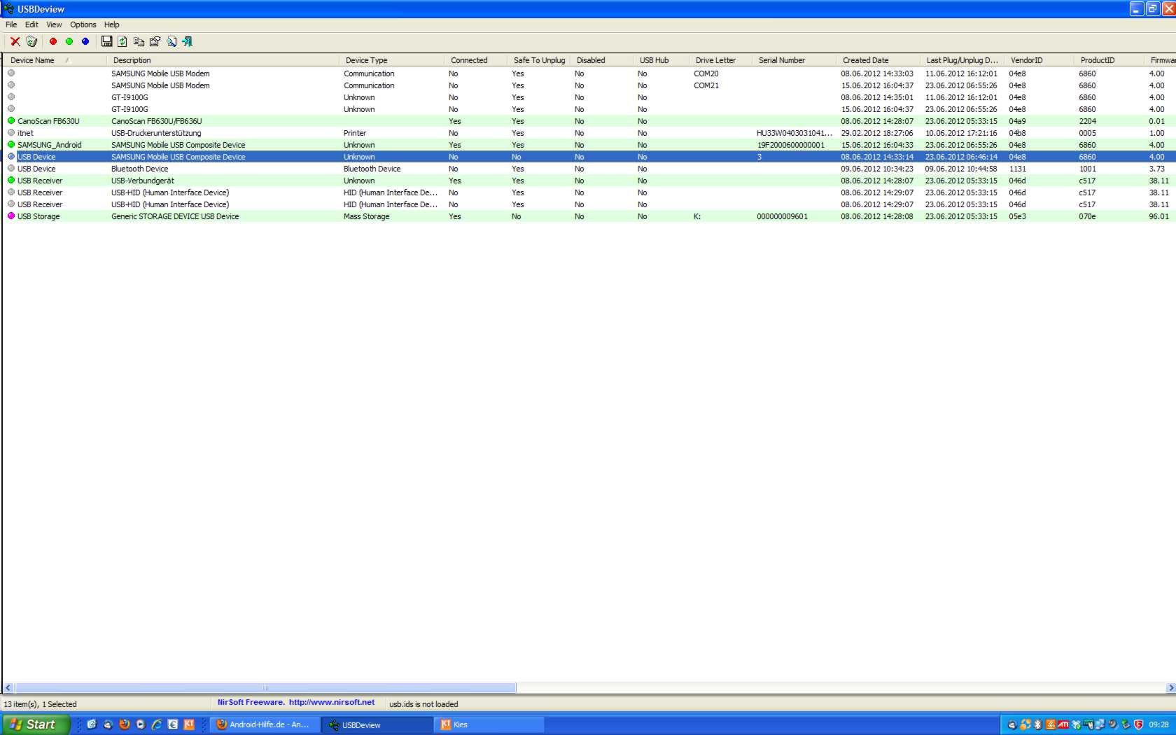
Task: Click the floppy disk save selected items icon
Action: coord(106,41)
